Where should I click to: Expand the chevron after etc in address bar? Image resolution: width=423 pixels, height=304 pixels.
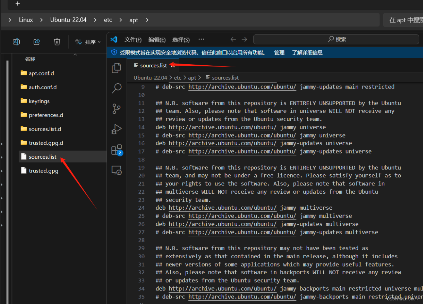121,20
